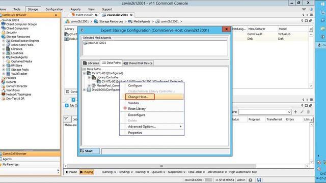Open the Configuration ribbon tab

[x=54, y=9]
